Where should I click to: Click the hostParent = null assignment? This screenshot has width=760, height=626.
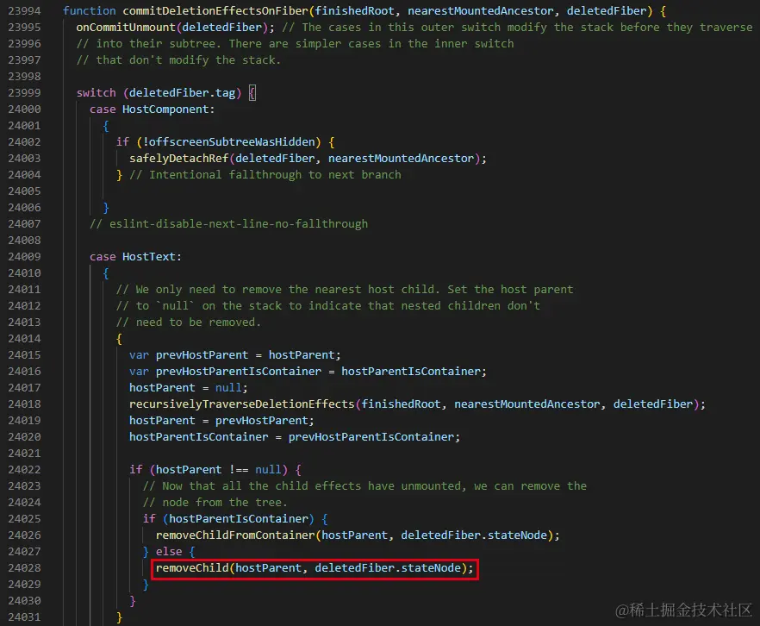[x=188, y=388]
